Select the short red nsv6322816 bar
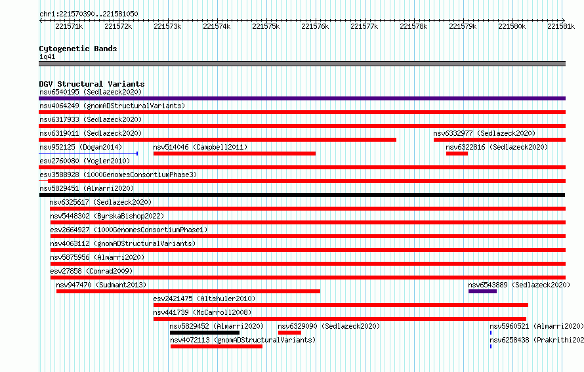584x372 pixels. click(x=457, y=154)
